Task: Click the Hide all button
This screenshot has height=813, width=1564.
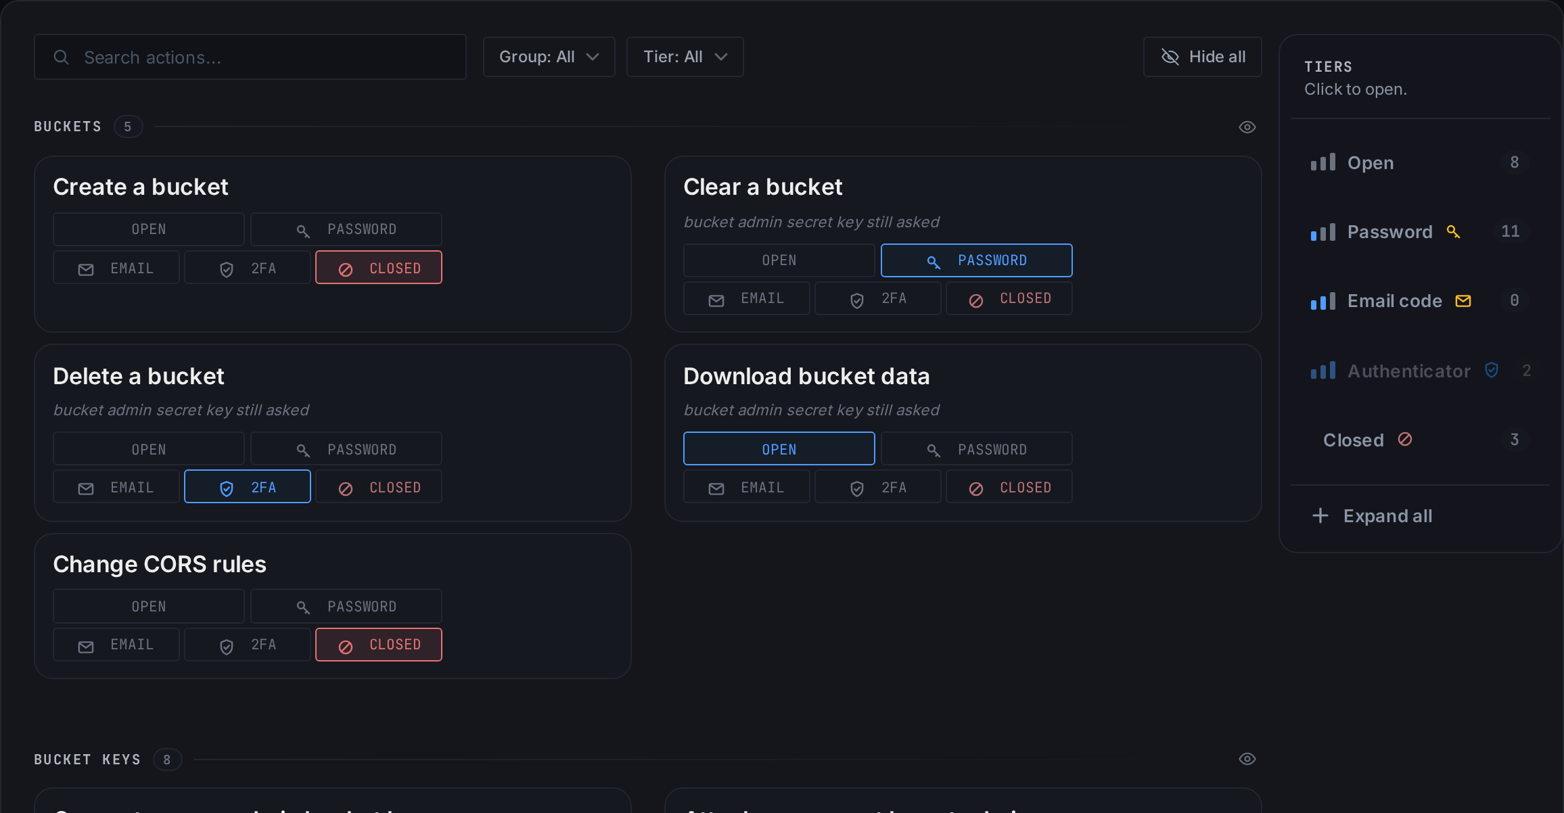Action: (x=1203, y=57)
